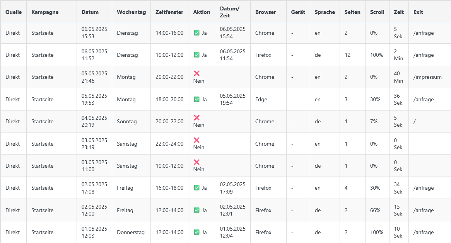Click the Scroll column header

point(377,12)
